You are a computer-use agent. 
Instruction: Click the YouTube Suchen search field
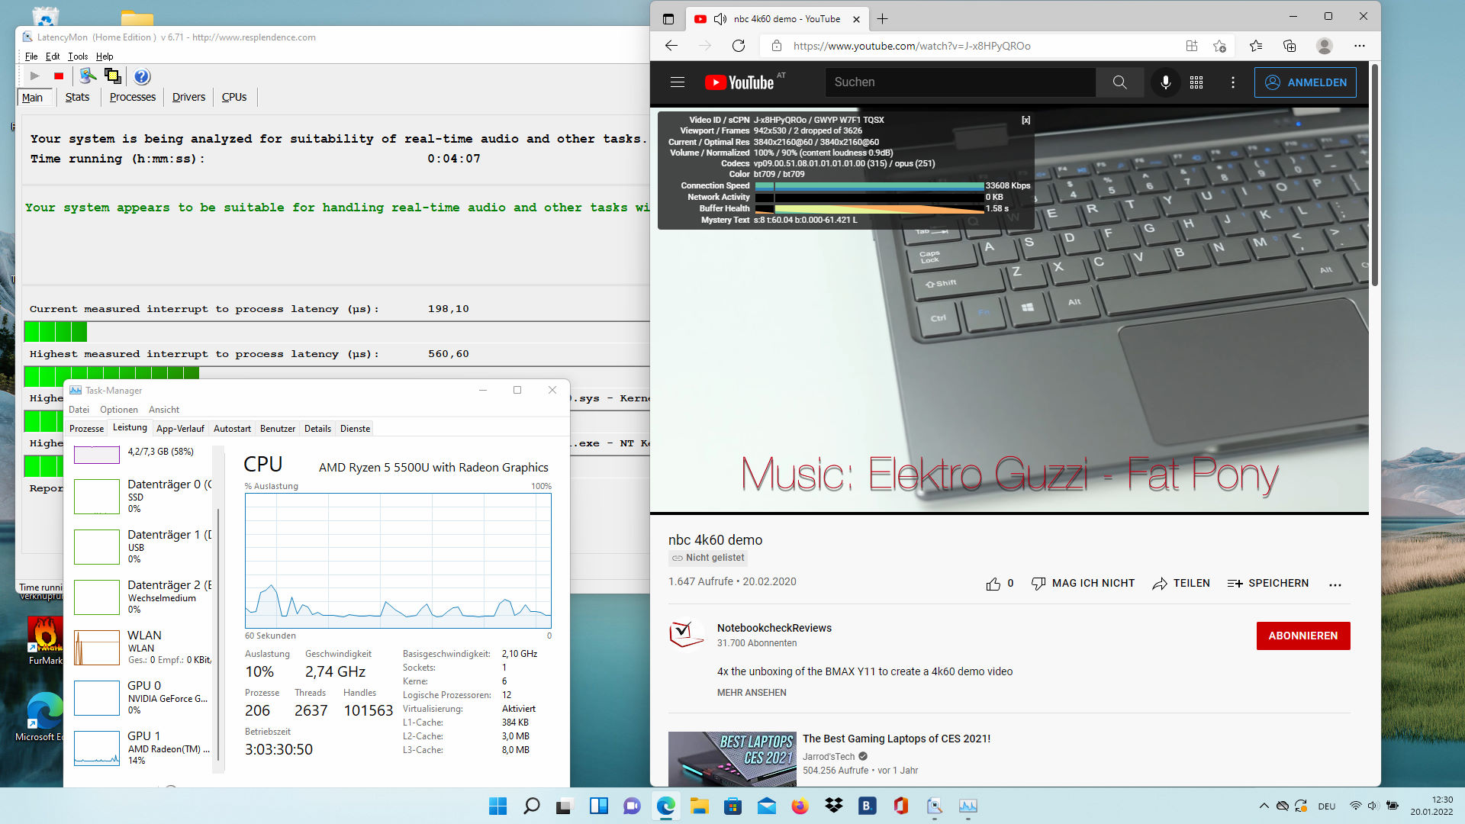pos(960,82)
